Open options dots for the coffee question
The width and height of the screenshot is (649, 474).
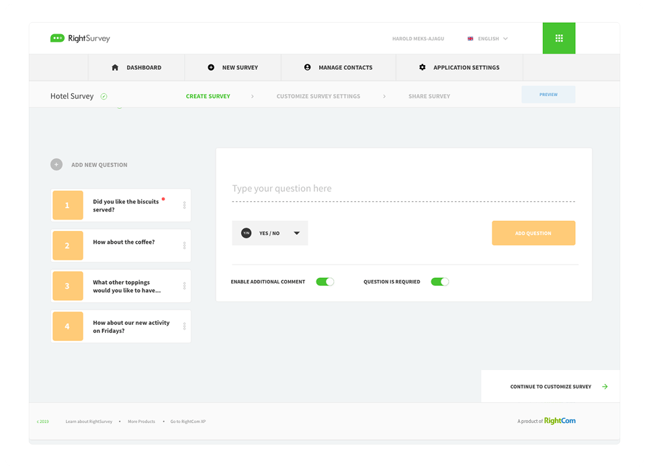pos(184,246)
